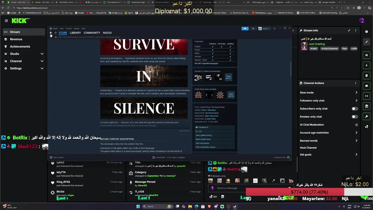This screenshot has width=373, height=210.
Task: Click Add a Game in Steam
Action: [57, 157]
